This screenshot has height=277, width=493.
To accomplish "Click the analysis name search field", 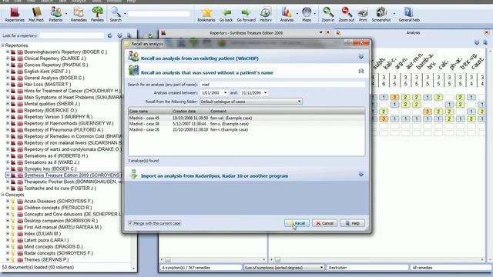I will (x=283, y=85).
